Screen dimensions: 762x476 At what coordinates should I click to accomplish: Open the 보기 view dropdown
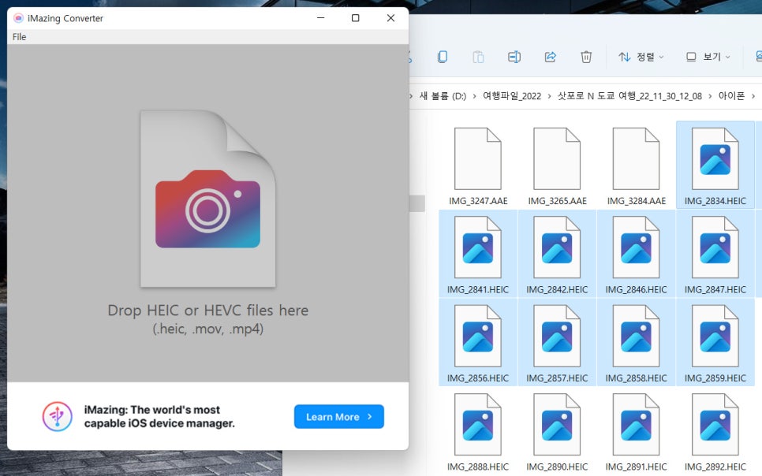pos(708,57)
